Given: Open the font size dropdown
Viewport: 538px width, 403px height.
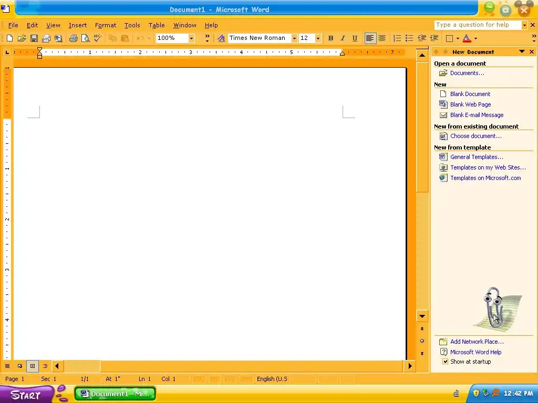Looking at the screenshot, I should 318,38.
